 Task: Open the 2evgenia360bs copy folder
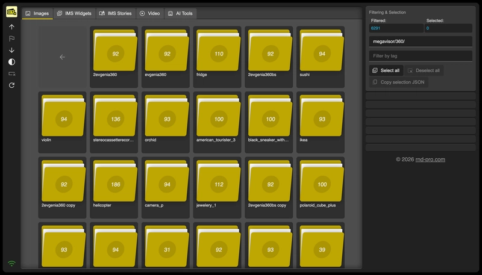(x=269, y=188)
